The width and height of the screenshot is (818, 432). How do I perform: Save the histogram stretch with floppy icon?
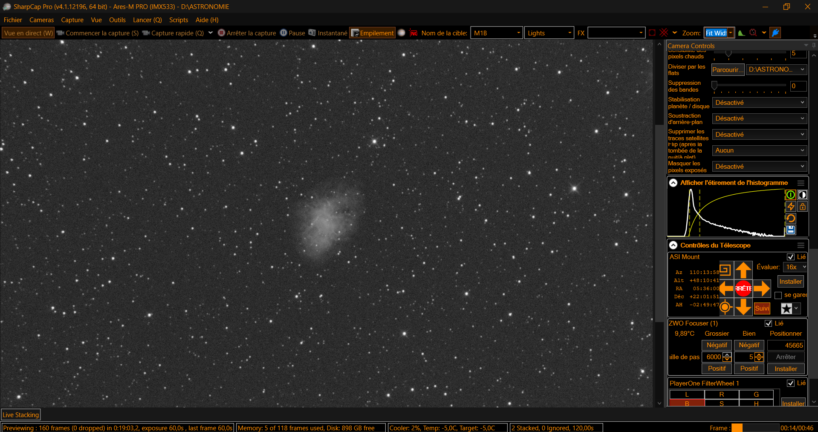[791, 230]
